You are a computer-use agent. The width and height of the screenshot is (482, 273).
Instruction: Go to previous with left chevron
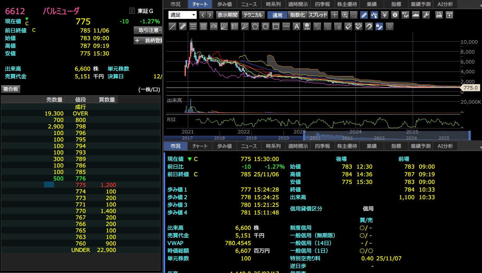click(x=202, y=15)
